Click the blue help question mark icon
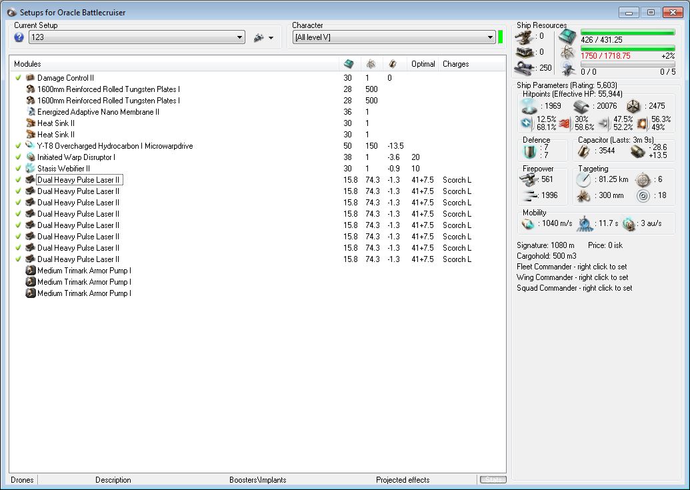Screen dimensions: 690x490 [19, 37]
